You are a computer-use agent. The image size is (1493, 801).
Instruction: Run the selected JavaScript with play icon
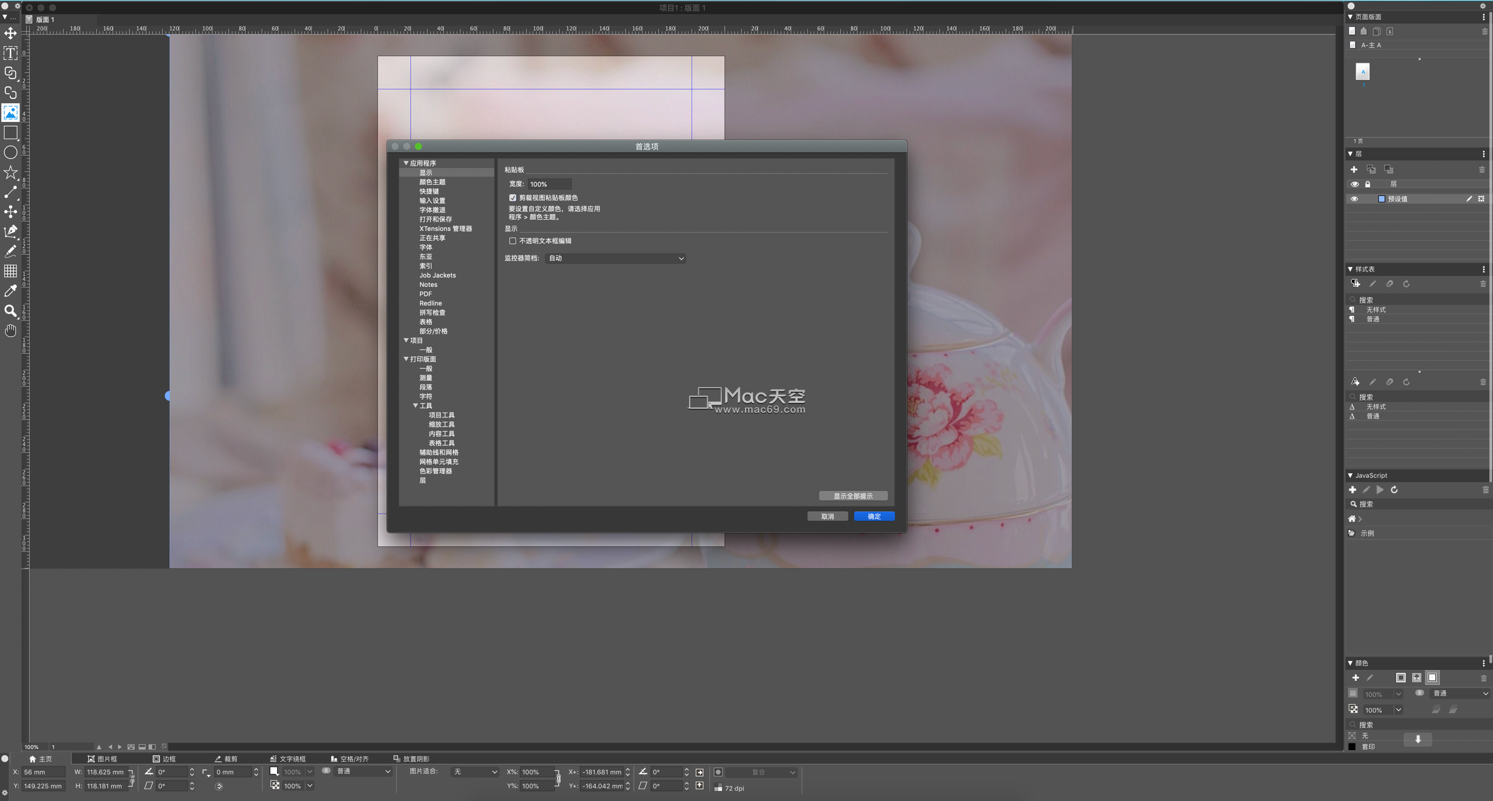tap(1380, 490)
